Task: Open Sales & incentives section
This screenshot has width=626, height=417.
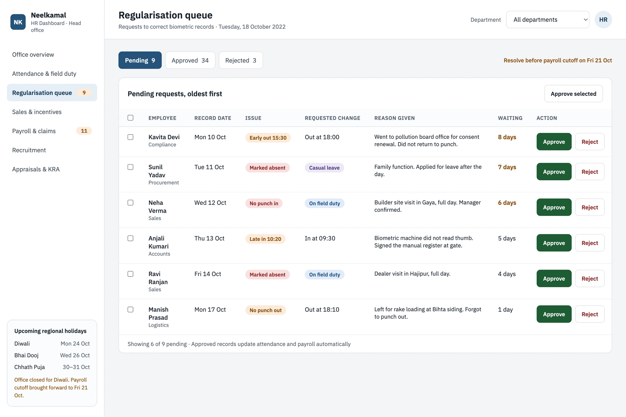Action: point(52,112)
